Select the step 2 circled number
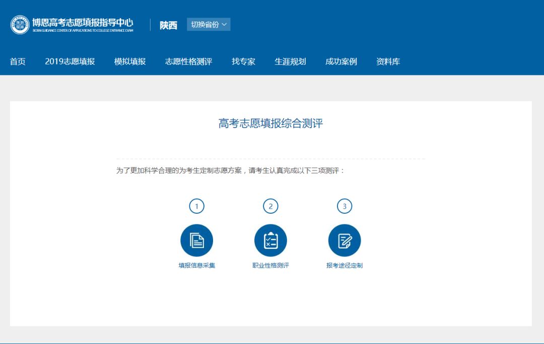The height and width of the screenshot is (344, 544). pyautogui.click(x=270, y=206)
